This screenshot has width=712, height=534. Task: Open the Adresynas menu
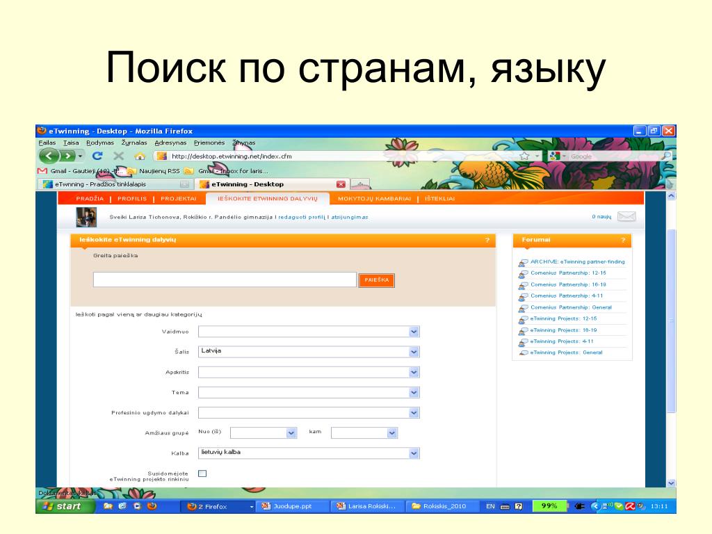(170, 143)
